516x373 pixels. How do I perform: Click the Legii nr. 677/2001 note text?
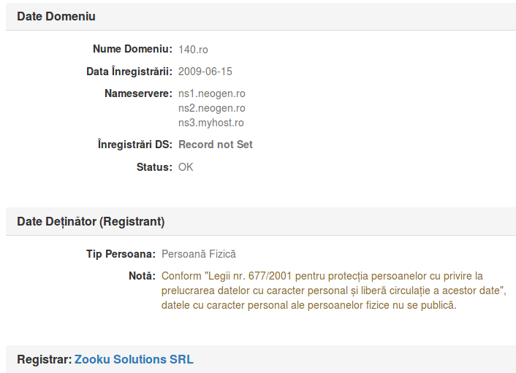click(334, 291)
